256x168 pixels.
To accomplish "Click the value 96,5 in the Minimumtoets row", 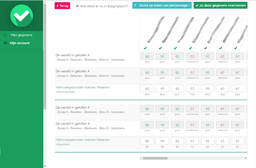I will 162,94.
